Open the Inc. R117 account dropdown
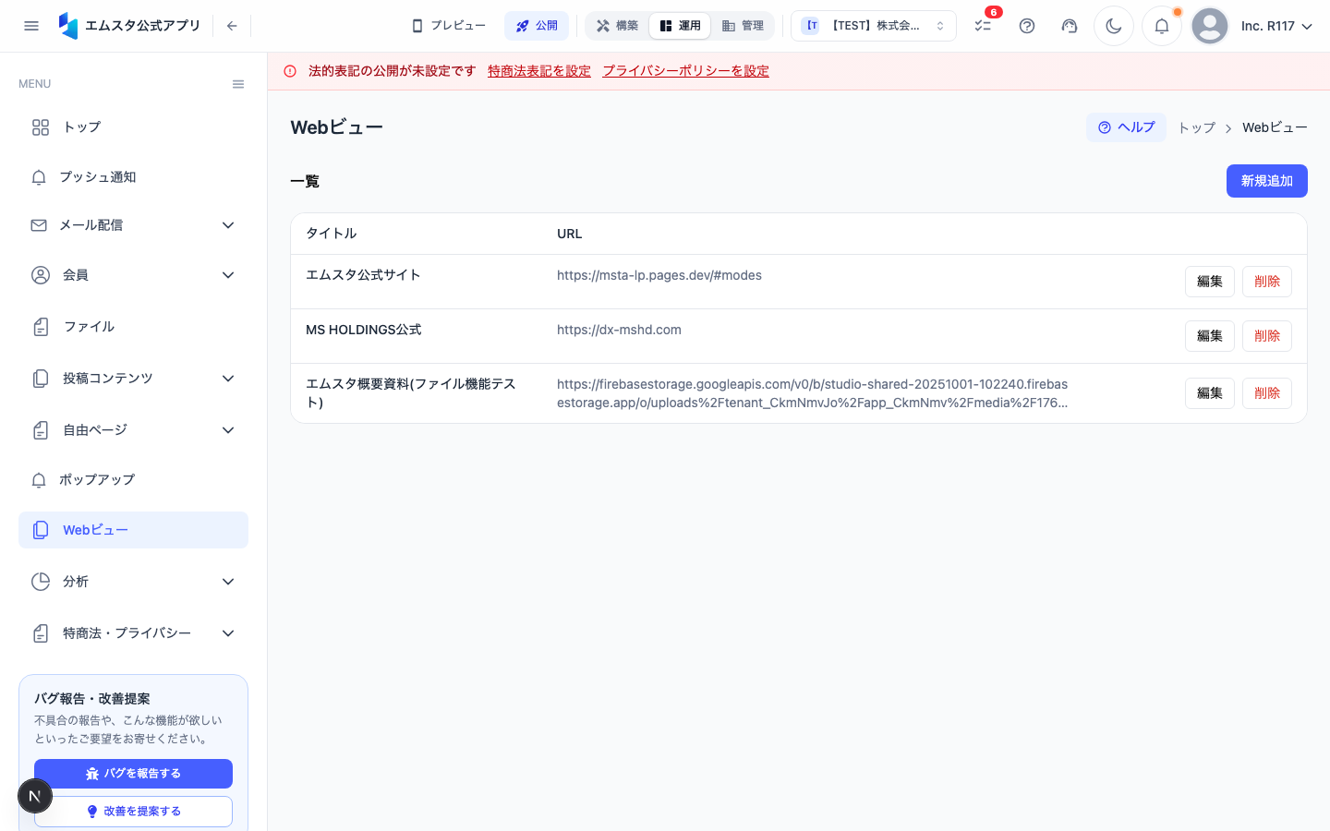Screen dimensions: 1330x831 tap(1276, 26)
